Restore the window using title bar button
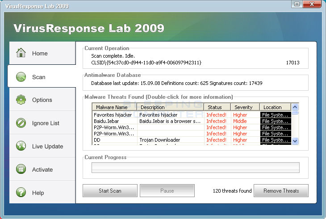This screenshot has width=326, height=219. tap(297, 4)
